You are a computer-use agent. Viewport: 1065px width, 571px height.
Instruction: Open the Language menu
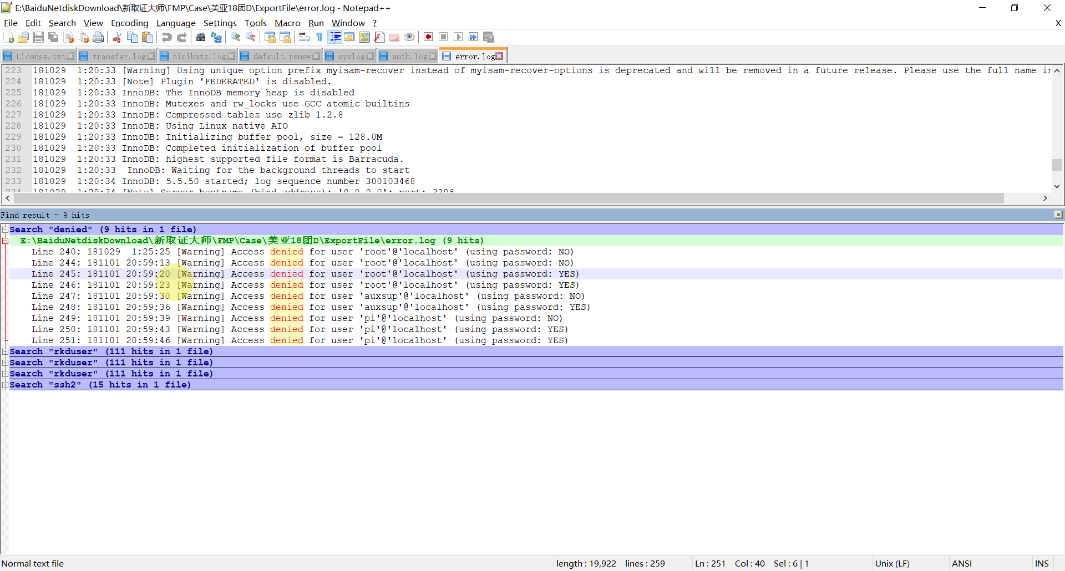click(x=176, y=23)
